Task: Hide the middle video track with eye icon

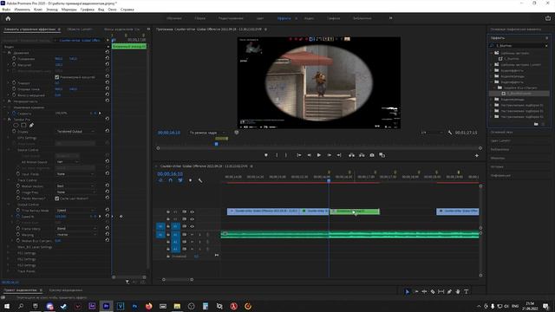Action: [193, 219]
